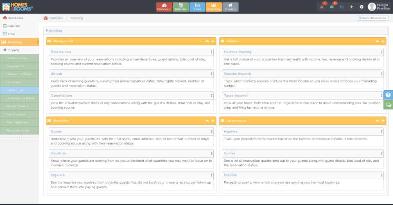Click the Finance panel grid icon

(222, 41)
